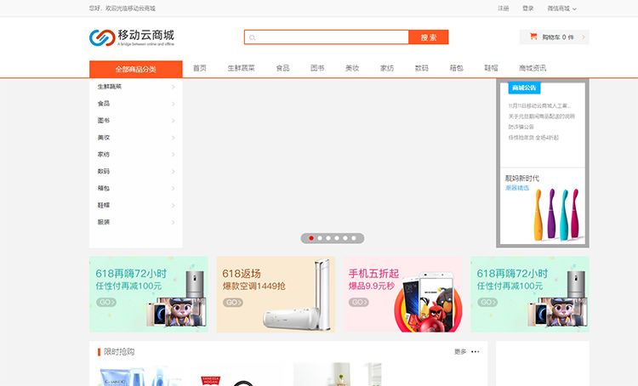Open the notice 11月11日移动云商城人工客...
This screenshot has height=386, width=638.
[539, 105]
